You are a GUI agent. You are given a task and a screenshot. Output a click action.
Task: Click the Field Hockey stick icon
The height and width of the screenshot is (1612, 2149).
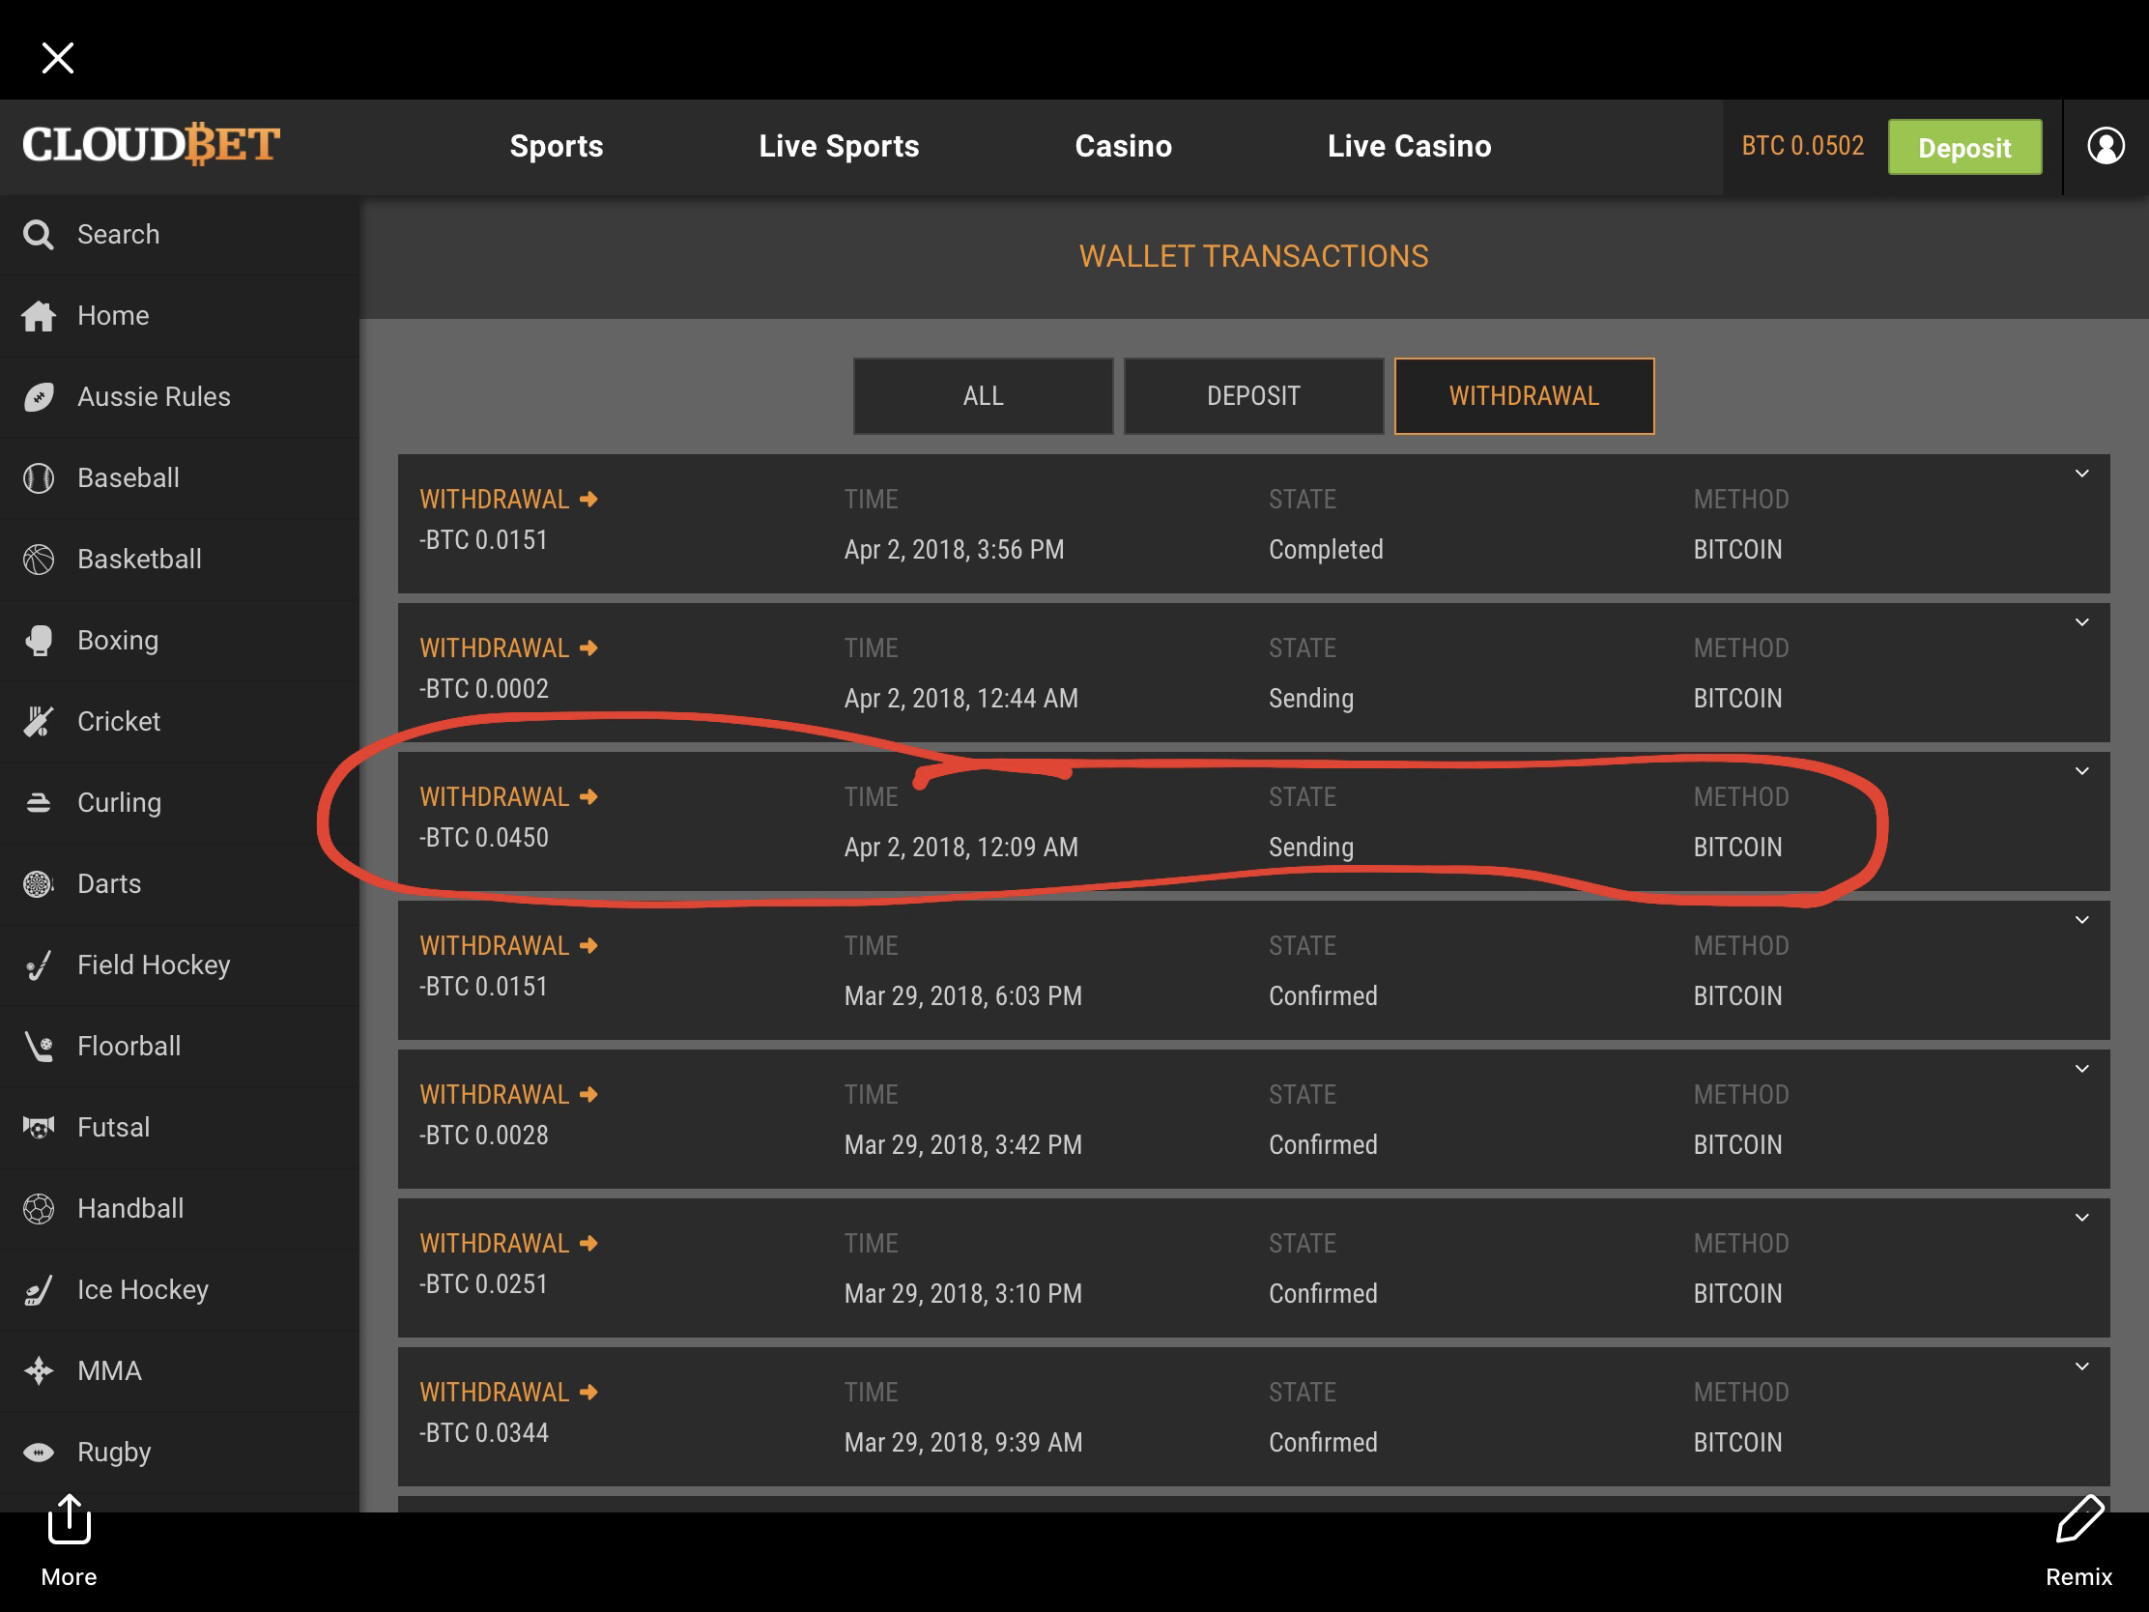39,964
